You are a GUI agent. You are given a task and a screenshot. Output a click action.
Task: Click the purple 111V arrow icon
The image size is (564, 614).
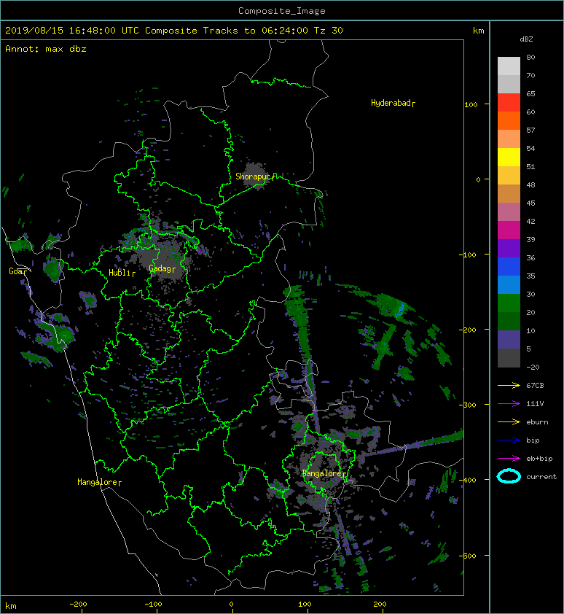click(x=509, y=404)
